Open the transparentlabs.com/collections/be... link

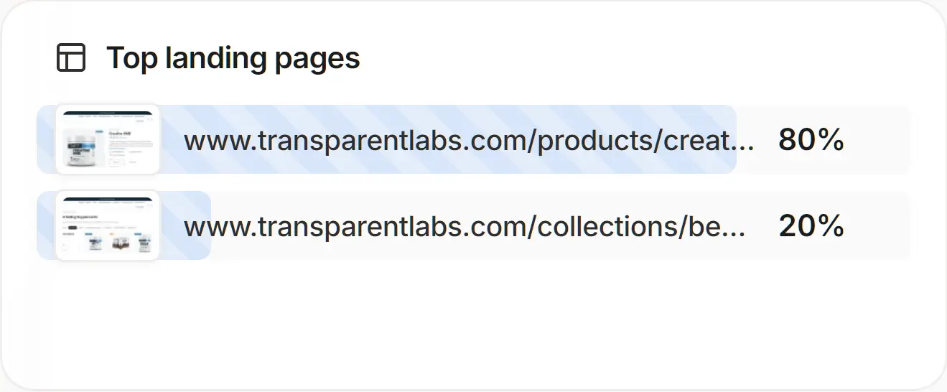click(465, 227)
